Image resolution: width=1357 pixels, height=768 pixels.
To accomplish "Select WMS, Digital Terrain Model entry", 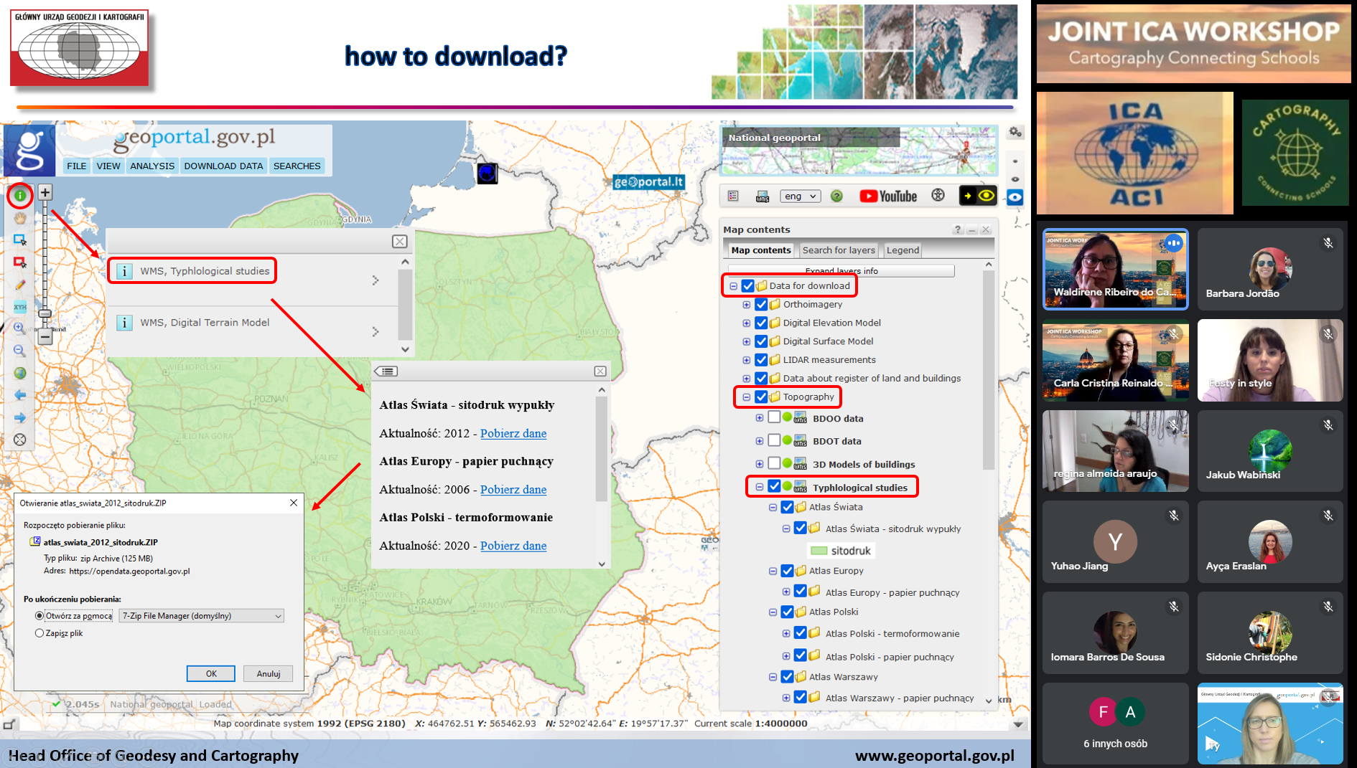I will [x=205, y=323].
